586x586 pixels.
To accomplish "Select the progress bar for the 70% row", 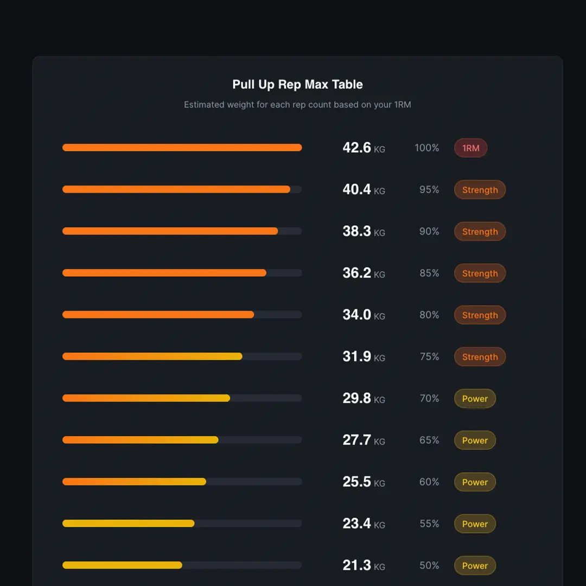I will pyautogui.click(x=182, y=398).
